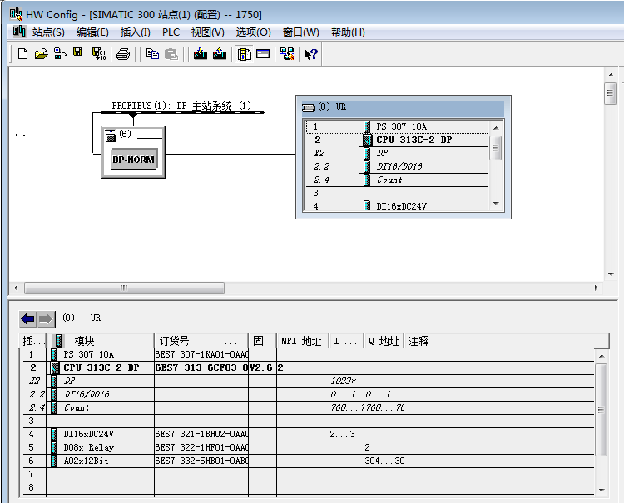
Task: Click the Download to Module icon
Action: tap(200, 54)
